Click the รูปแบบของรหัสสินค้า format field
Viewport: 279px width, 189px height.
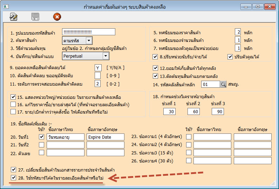tap(89, 32)
